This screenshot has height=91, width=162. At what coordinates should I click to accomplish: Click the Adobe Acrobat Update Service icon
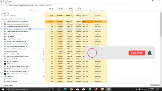(5, 24)
